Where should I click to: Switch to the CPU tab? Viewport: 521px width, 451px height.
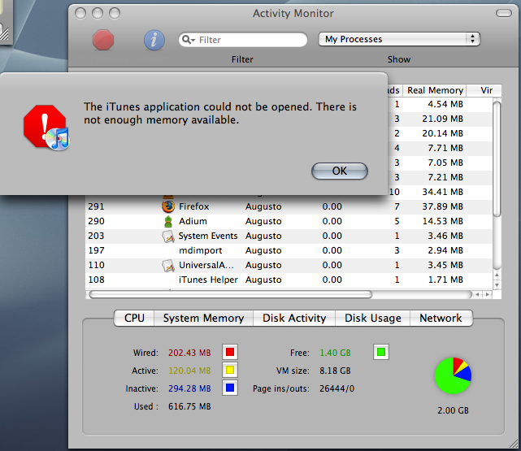click(134, 319)
